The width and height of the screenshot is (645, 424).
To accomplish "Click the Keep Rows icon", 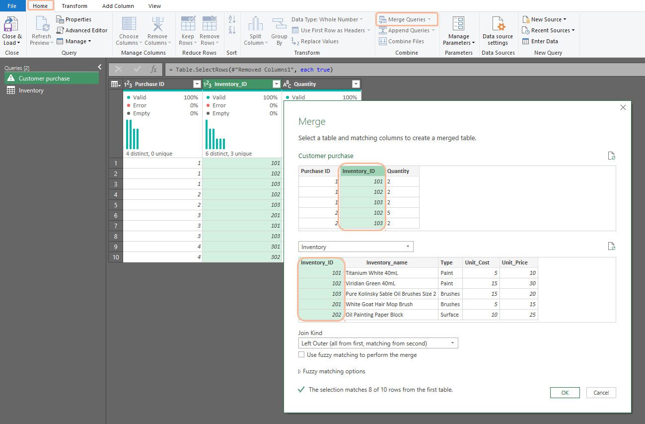I will point(188,24).
